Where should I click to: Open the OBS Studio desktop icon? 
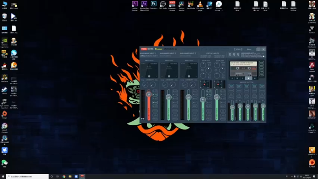click(163, 5)
